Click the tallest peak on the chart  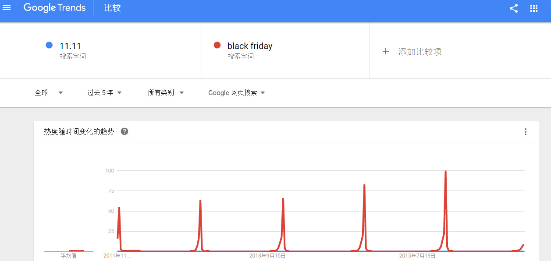[x=445, y=171]
